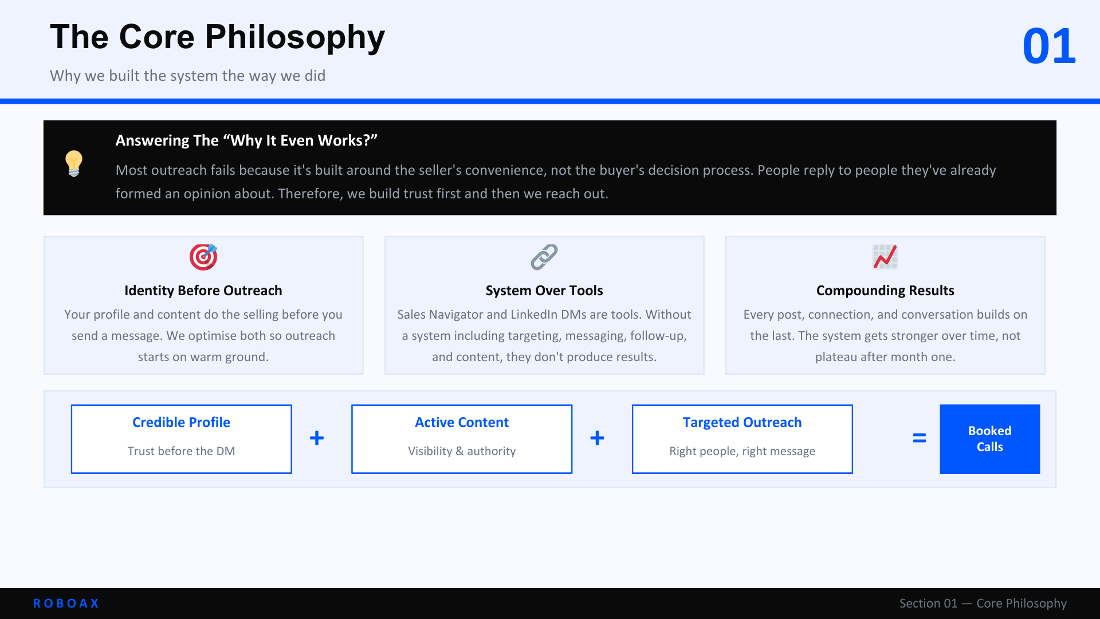Click the plus sign before Targeted Outreach

[x=597, y=438]
